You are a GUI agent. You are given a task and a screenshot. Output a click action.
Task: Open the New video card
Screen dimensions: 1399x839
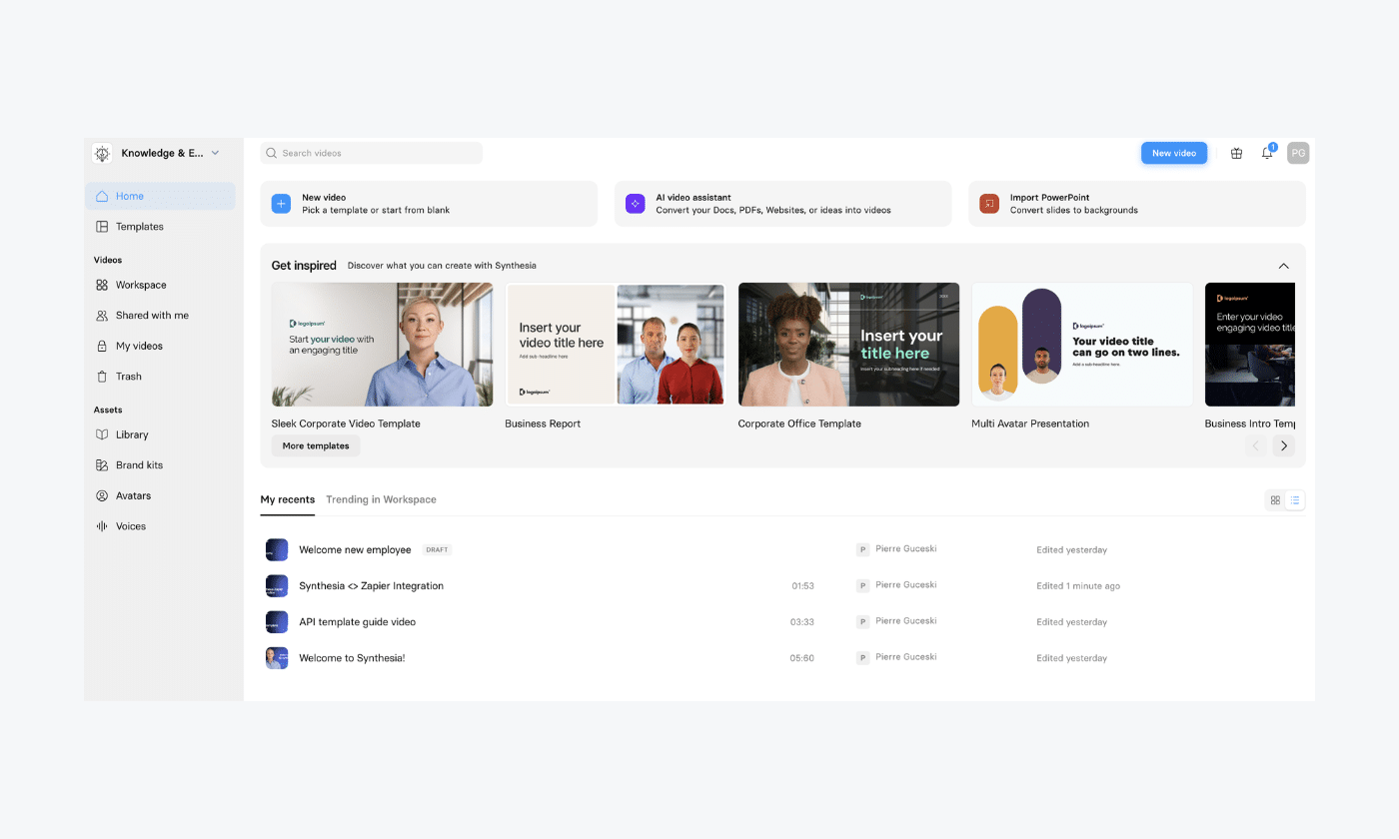tap(429, 204)
